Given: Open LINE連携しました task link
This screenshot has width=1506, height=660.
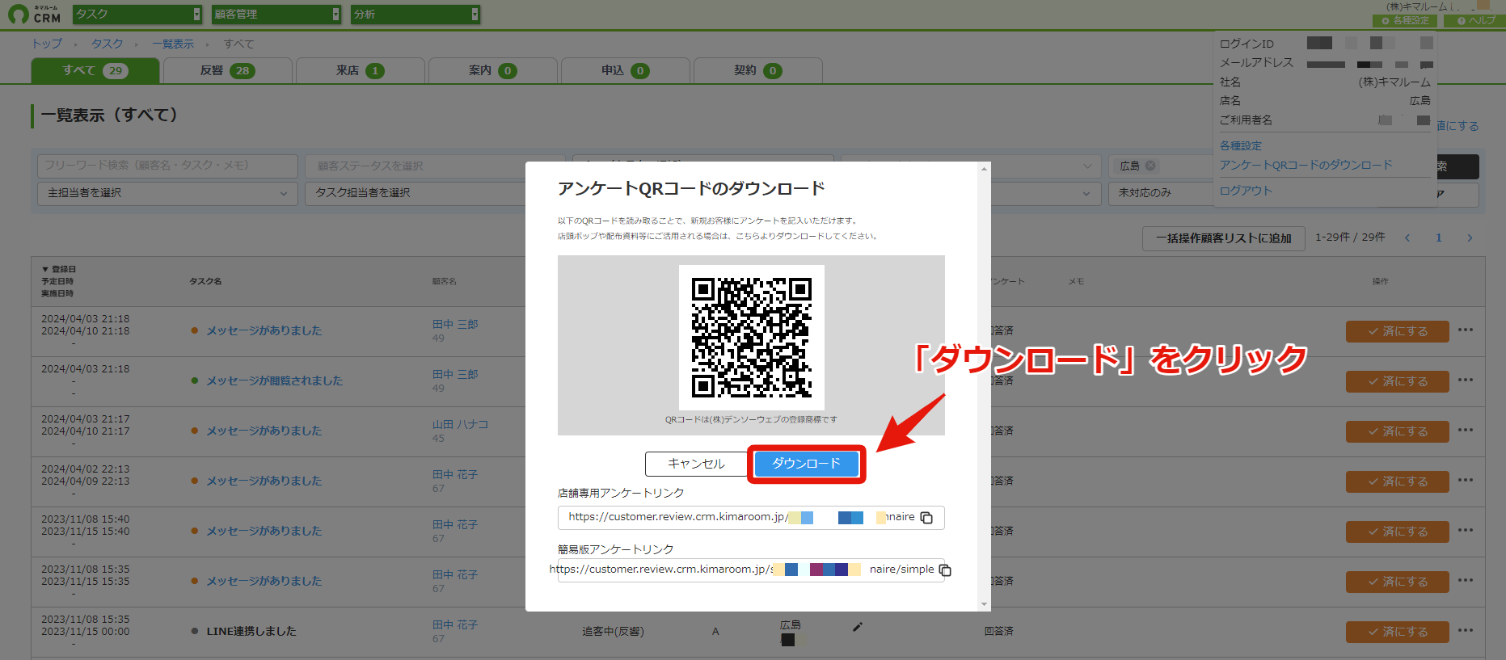Looking at the screenshot, I should click(251, 631).
